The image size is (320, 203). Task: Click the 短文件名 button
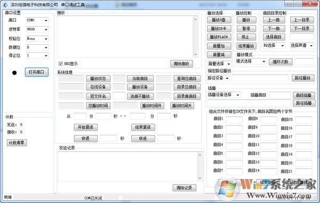point(98,96)
